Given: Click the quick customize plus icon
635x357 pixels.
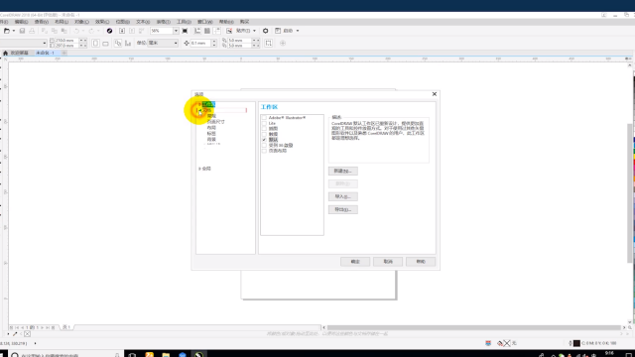Looking at the screenshot, I should tap(283, 43).
